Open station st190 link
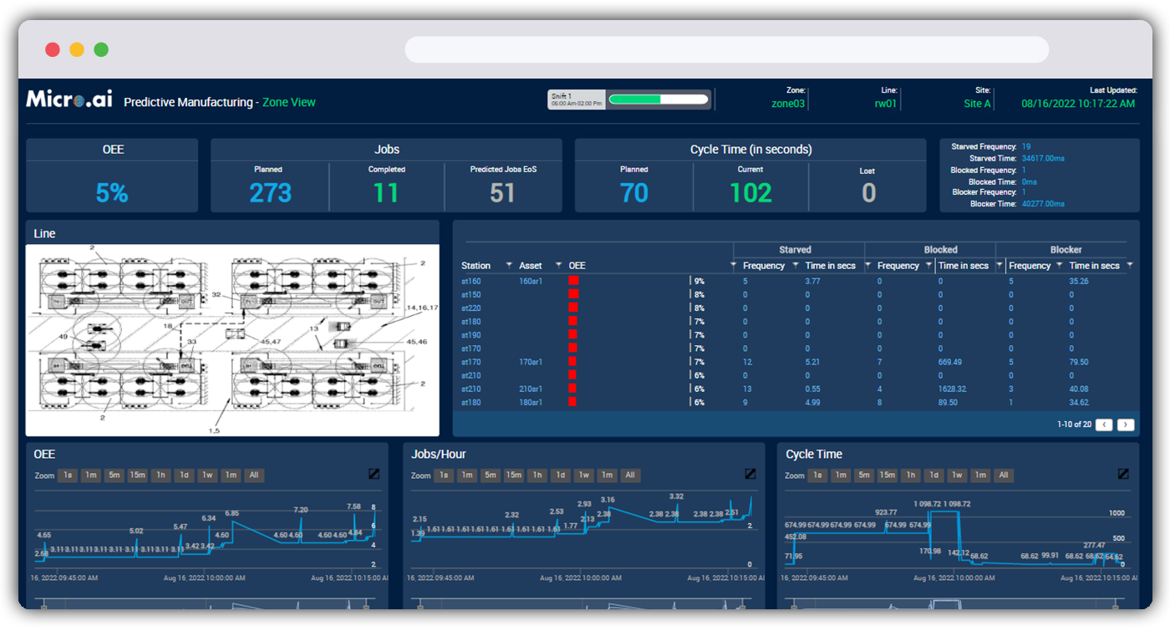This screenshot has width=1170, height=631. pos(471,335)
